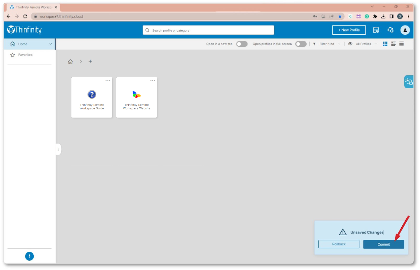Screen dimensions: 420x270
Task: Open options menu for Workspace Guide card
Action: click(108, 81)
